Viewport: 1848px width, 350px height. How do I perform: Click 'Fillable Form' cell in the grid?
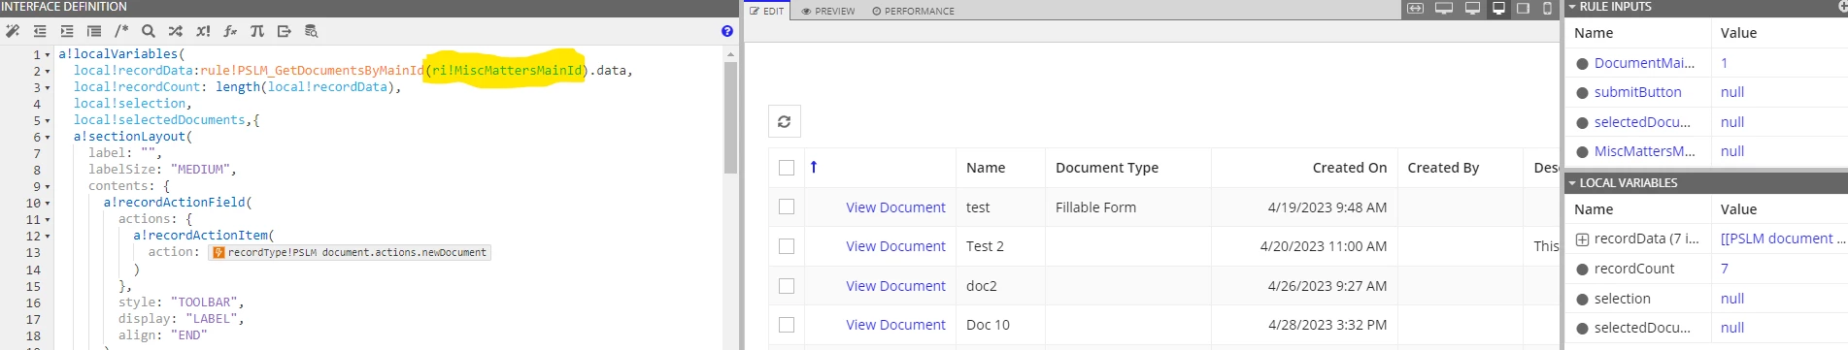[x=1095, y=207]
